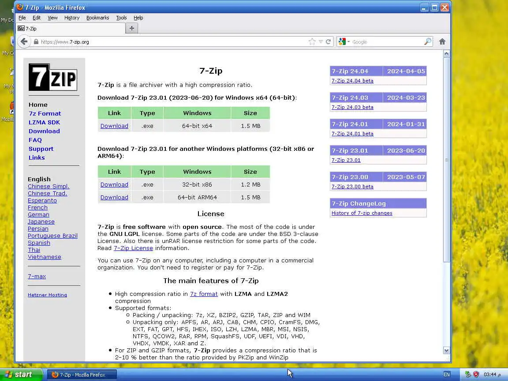Reload the page with the refresh icon
The width and height of the screenshot is (508, 381).
[x=328, y=41]
